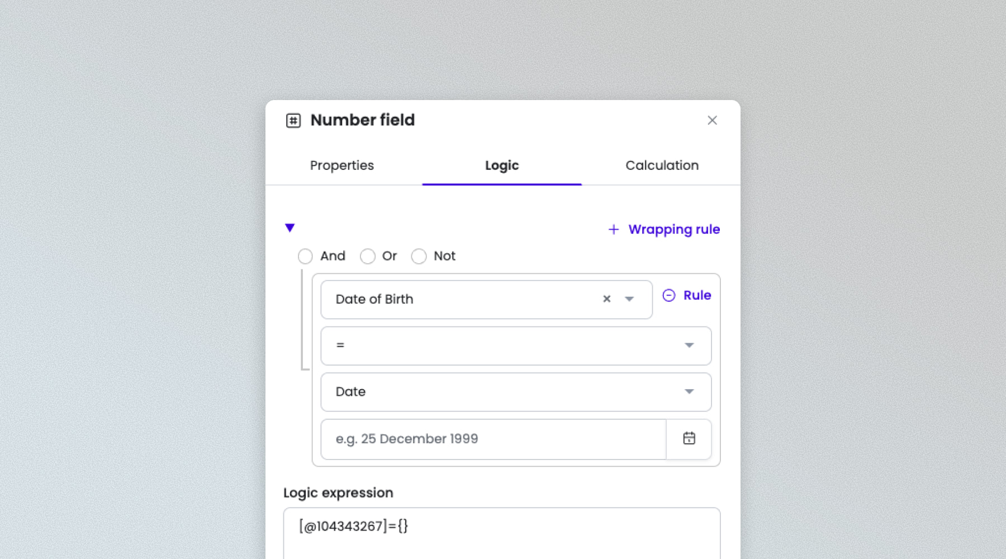Image resolution: width=1006 pixels, height=559 pixels.
Task: Click the Rule remove button label
Action: [x=697, y=295]
